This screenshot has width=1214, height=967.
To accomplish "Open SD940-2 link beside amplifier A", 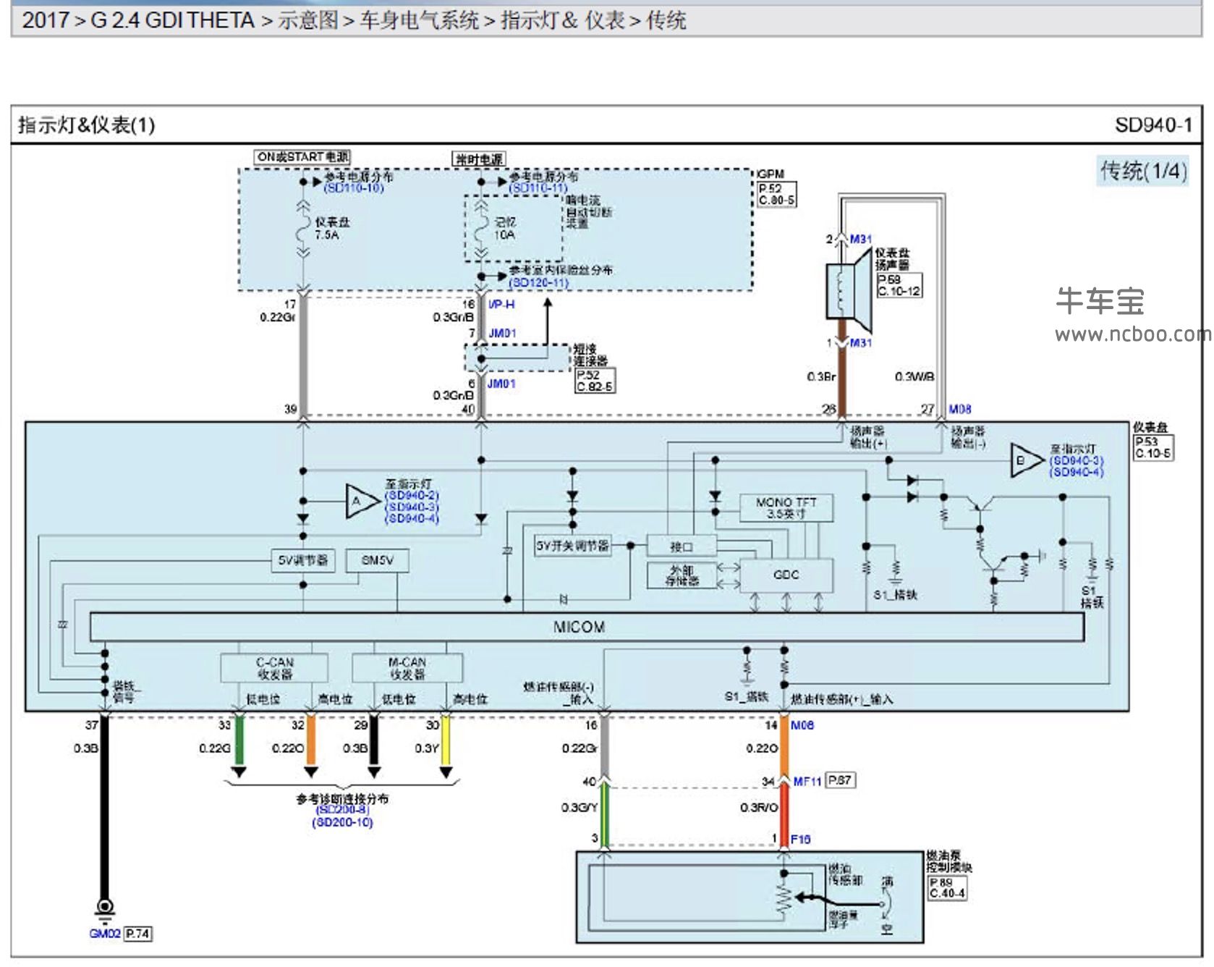I will [412, 496].
